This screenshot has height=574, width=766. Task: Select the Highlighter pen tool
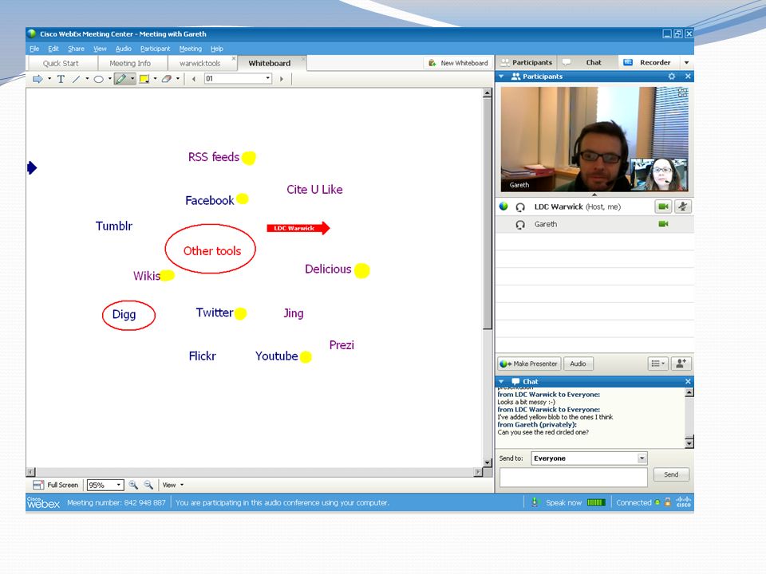tap(120, 79)
